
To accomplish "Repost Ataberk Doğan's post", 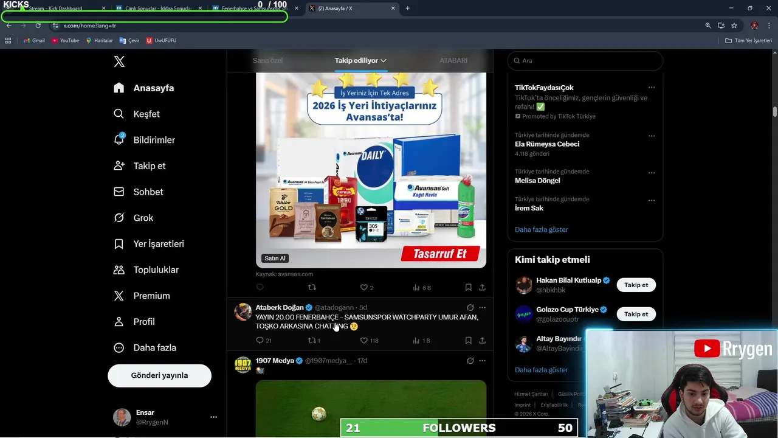I will 314,341.
